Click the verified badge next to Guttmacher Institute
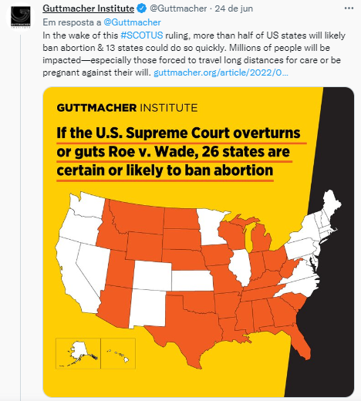 (142, 8)
